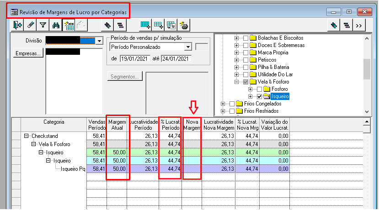Viewport: 379px width, 210px height.
Task: Click expand-all plus icon beside greyed folder
Action: pyautogui.click(x=107, y=25)
